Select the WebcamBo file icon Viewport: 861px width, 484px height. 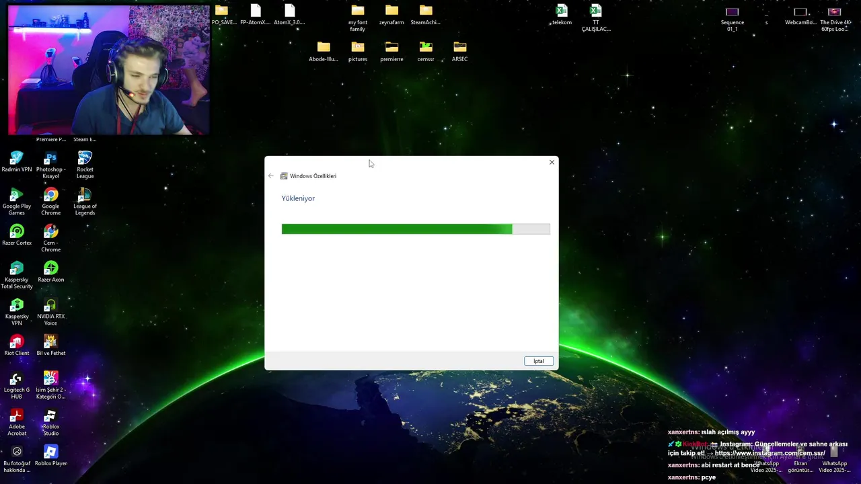(800, 16)
